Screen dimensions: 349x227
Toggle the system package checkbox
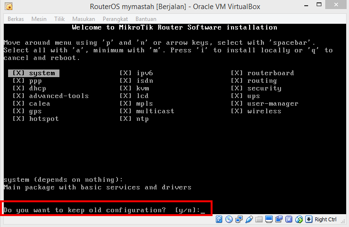pos(18,73)
